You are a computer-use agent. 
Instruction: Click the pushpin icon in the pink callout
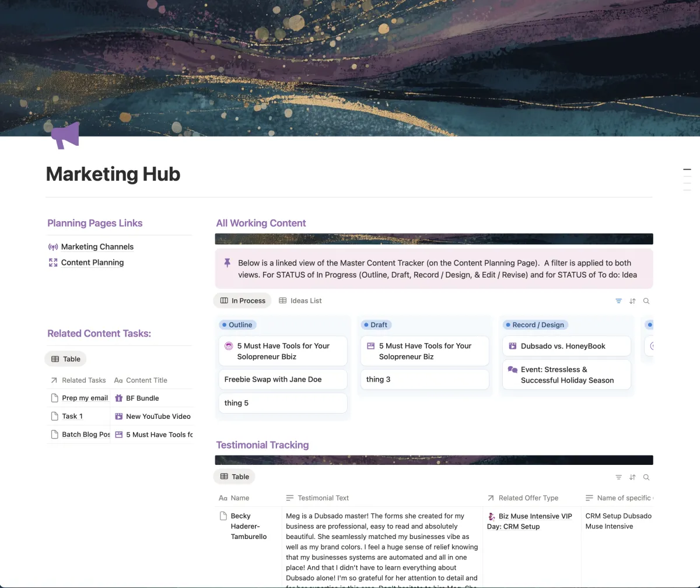pos(228,263)
